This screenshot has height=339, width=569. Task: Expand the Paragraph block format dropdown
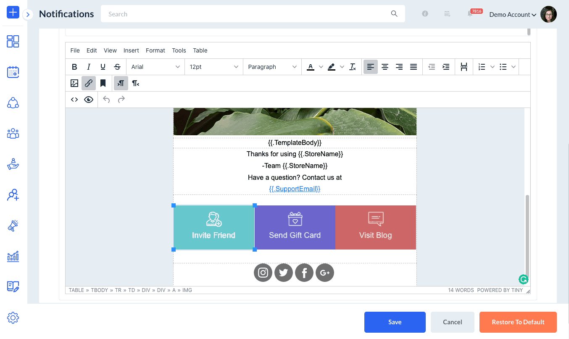(x=272, y=67)
